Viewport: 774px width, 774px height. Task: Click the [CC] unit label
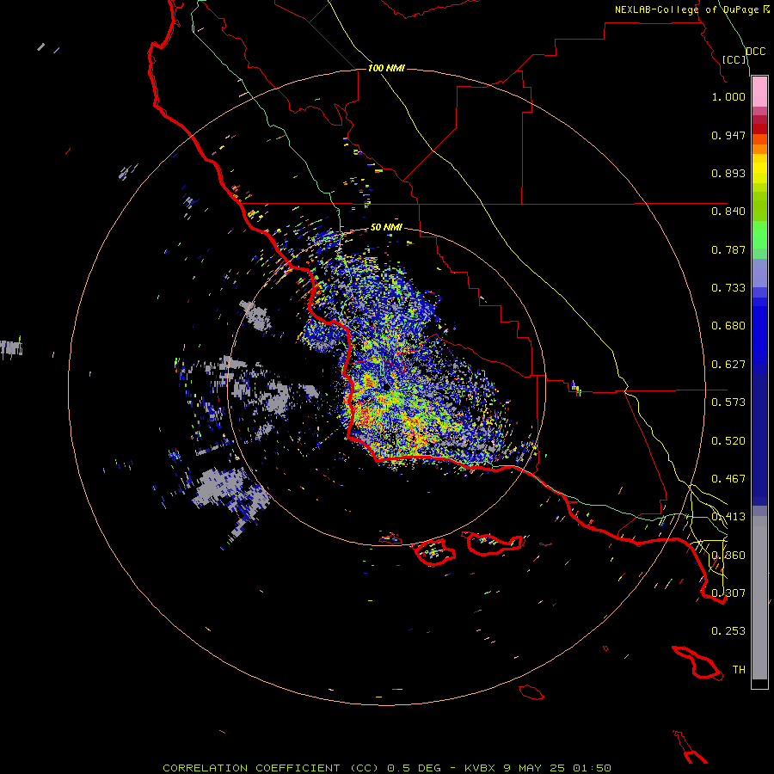click(734, 59)
